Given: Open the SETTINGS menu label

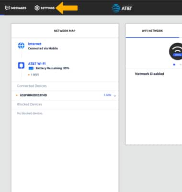Looking at the screenshot, I should 47,8.
